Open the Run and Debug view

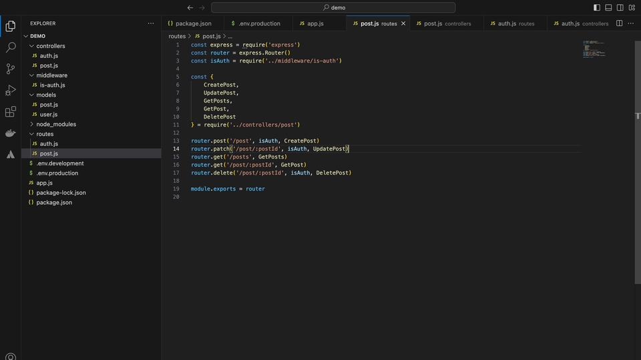coord(11,90)
